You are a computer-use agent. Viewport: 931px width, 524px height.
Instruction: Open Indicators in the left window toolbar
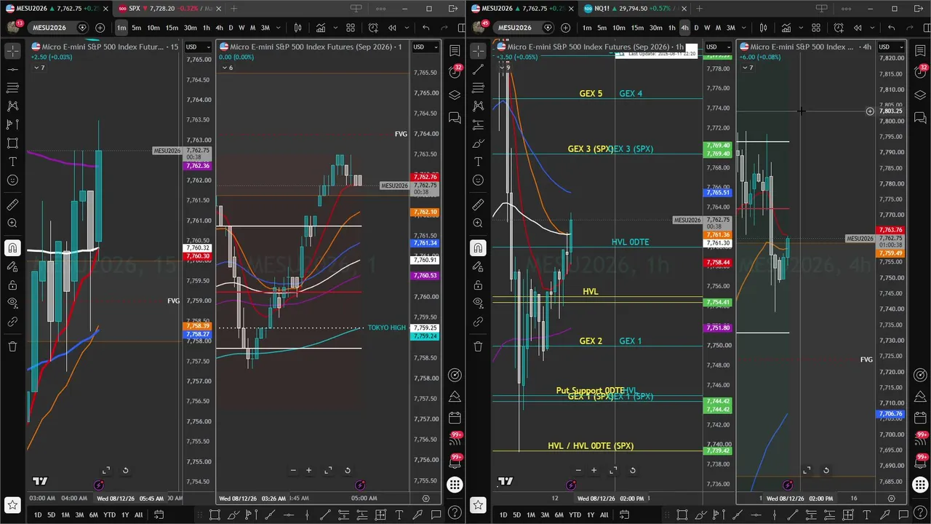tap(321, 28)
